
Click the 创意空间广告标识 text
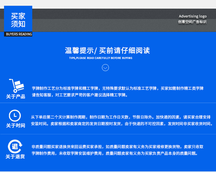point(192,22)
